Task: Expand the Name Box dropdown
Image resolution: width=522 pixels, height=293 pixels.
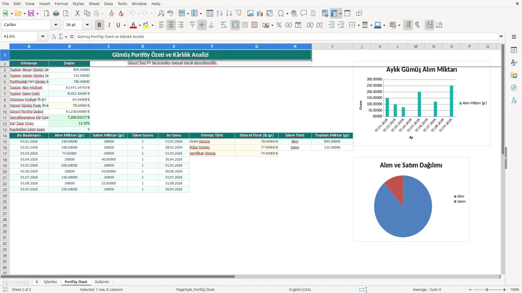Action: 43,36
